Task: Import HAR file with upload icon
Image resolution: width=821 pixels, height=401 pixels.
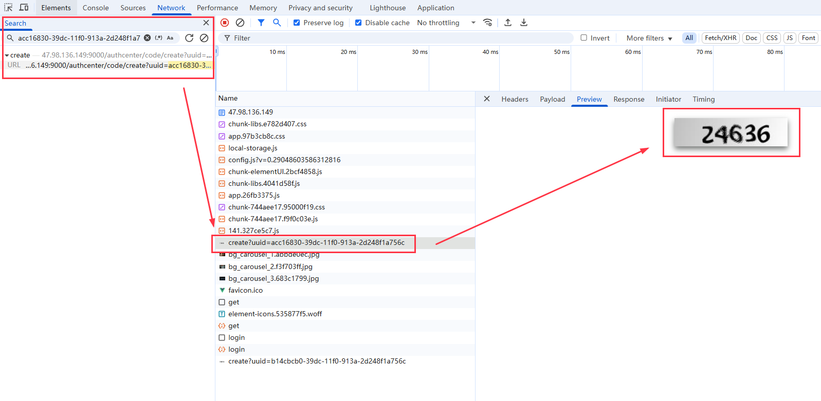Action: tap(508, 23)
